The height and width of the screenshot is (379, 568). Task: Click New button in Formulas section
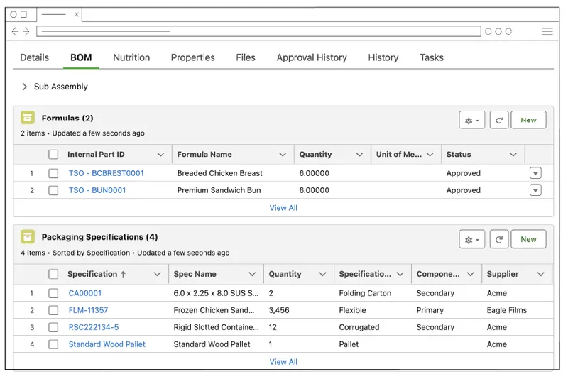coord(528,121)
